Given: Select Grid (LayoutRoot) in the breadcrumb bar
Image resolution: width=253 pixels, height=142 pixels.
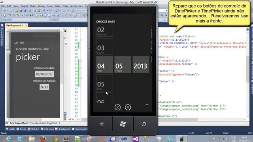Looking at the screenshot, I should 19,123.
